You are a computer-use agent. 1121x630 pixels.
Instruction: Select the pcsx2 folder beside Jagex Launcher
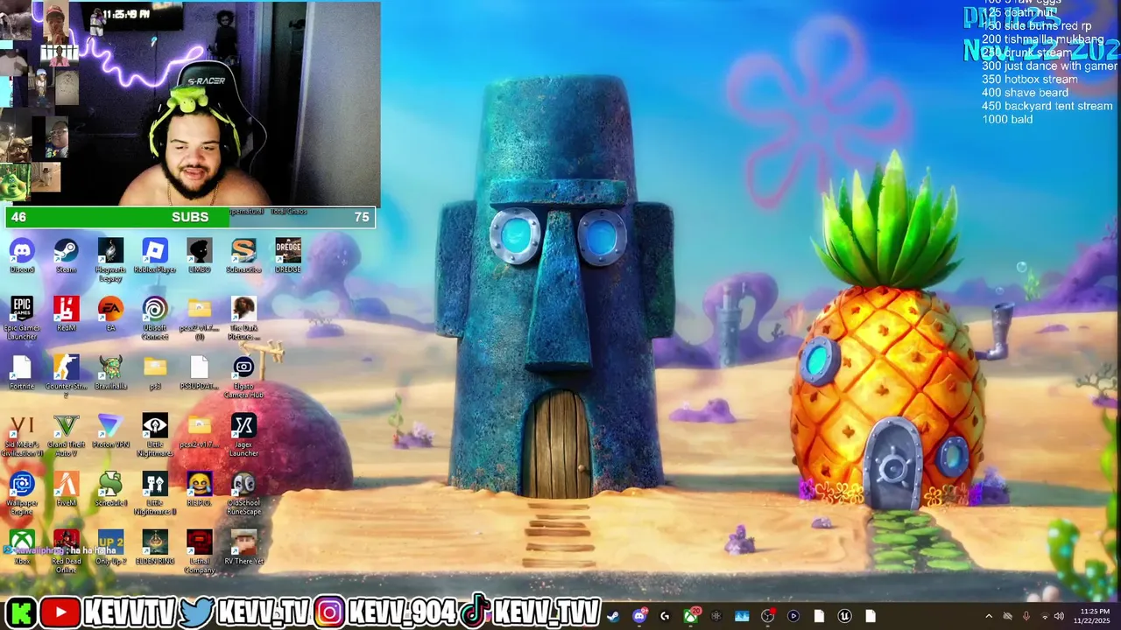tap(200, 431)
